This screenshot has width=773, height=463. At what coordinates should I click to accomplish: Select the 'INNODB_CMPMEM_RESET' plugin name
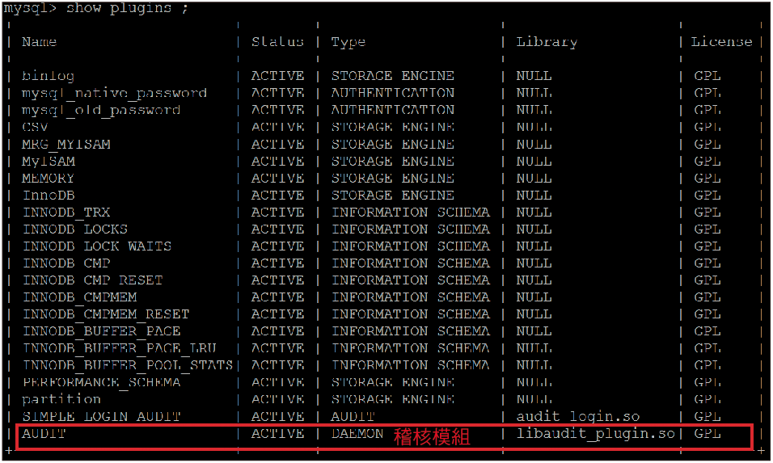click(106, 314)
